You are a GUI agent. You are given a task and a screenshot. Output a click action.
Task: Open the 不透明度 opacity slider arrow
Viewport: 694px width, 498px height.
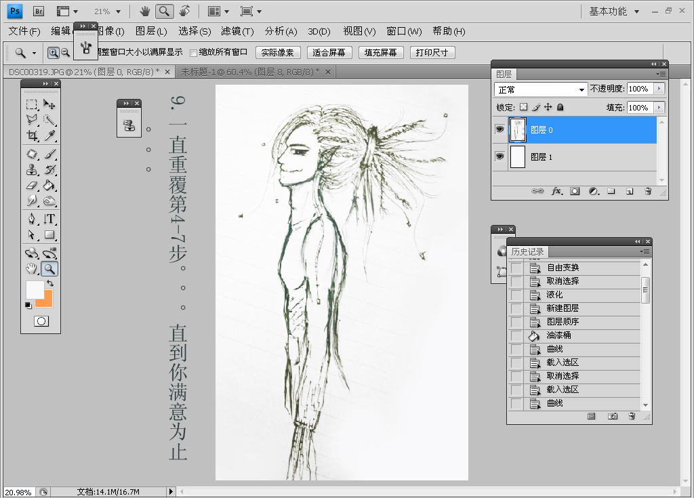659,89
